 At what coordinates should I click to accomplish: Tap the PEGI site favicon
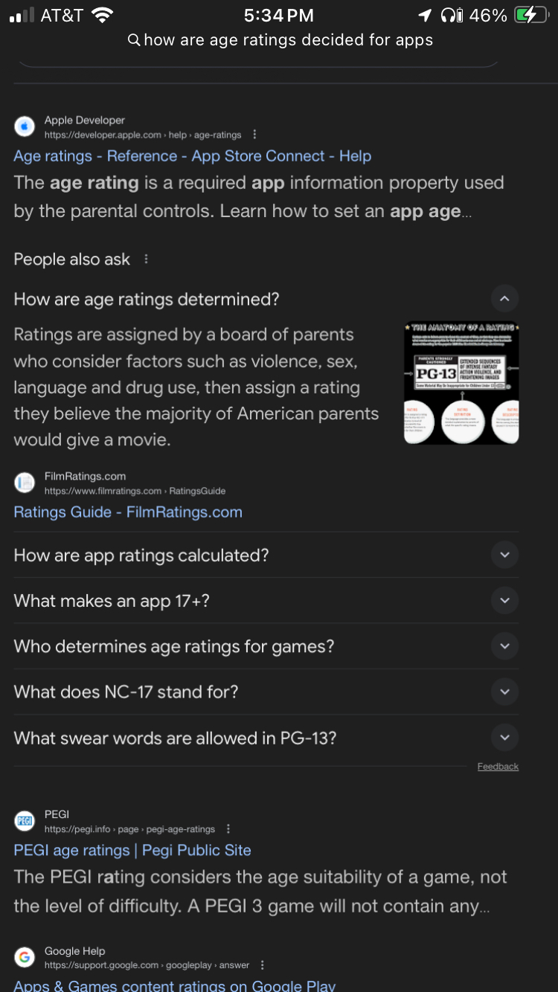pos(25,821)
